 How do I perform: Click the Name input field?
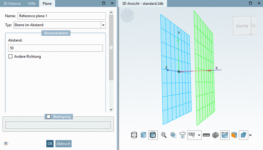pyautogui.click(x=62, y=16)
